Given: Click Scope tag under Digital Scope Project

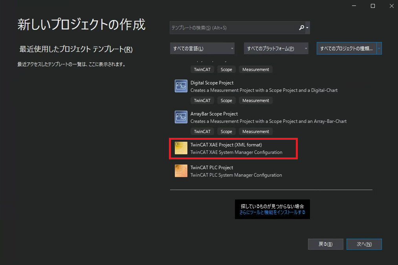Looking at the screenshot, I should coord(226,101).
